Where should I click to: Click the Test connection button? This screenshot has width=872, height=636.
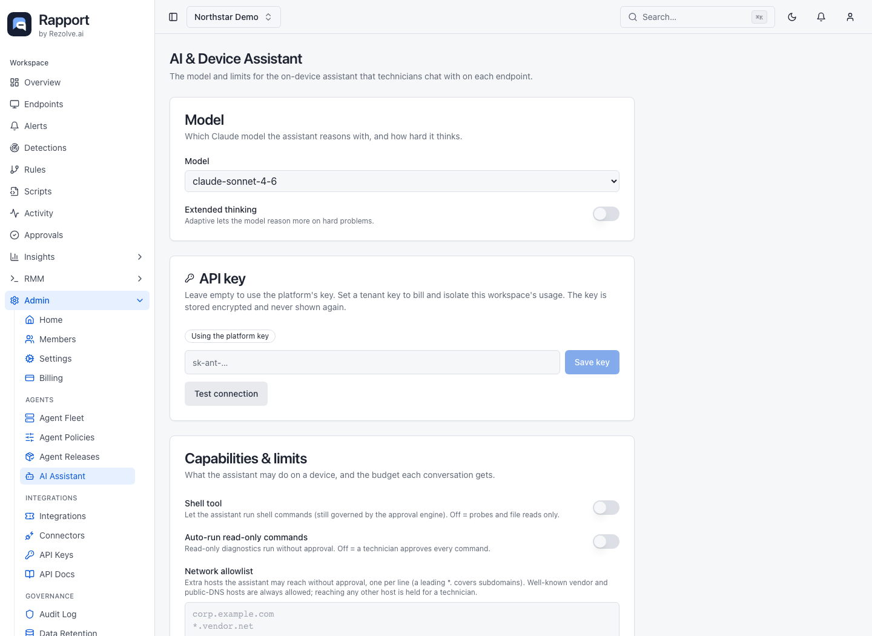coord(226,394)
